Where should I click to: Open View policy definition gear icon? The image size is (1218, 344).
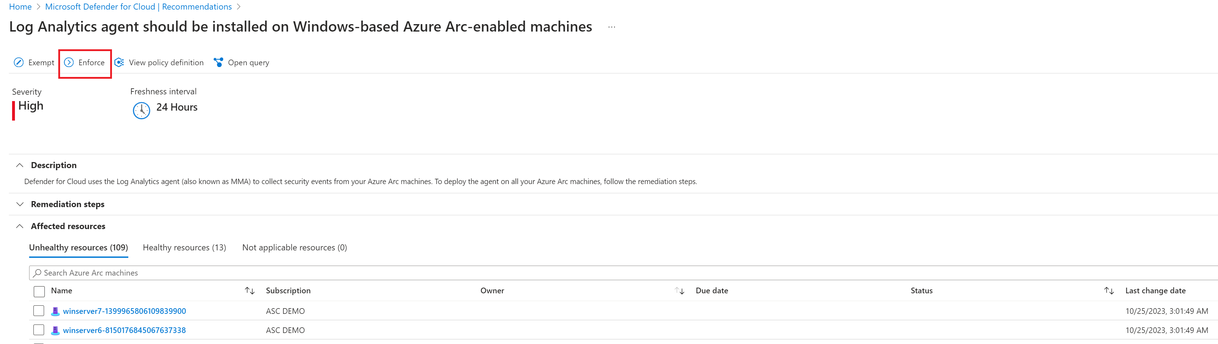pos(119,62)
